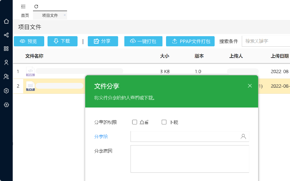
Task: Click the PPAP文件打包 button
Action: [190, 41]
